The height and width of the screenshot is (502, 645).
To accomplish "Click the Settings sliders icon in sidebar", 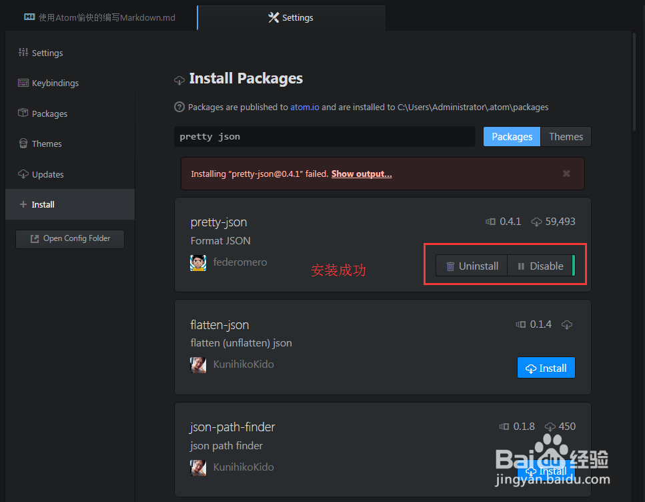I will click(23, 52).
